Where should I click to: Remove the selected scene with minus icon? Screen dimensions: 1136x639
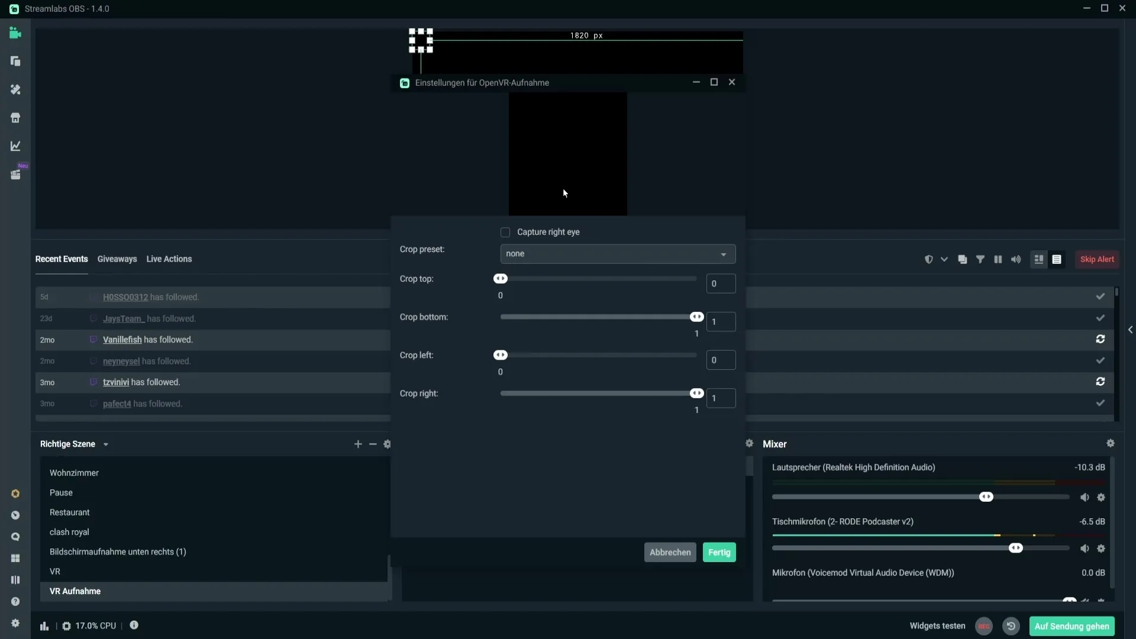pyautogui.click(x=373, y=444)
